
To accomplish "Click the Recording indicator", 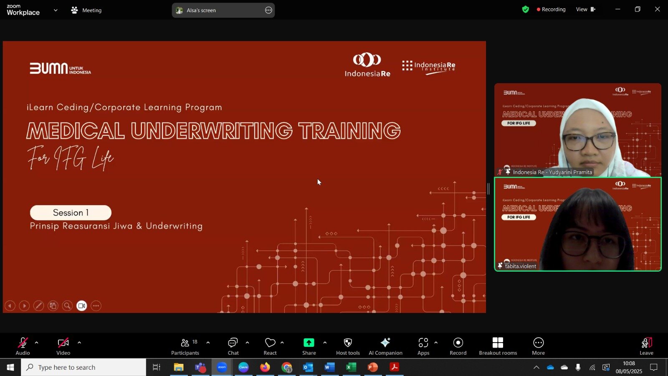I will 551,9.
